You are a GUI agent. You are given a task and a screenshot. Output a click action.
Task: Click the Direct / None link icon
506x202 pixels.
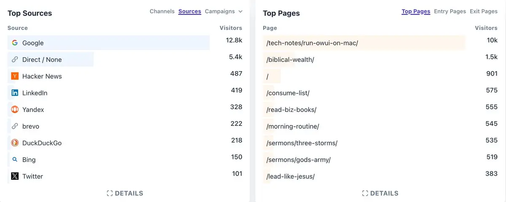(x=15, y=60)
